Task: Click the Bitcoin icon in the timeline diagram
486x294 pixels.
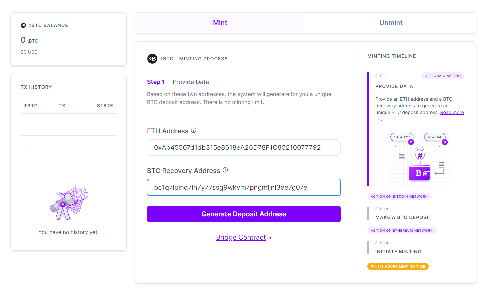Action: click(x=445, y=142)
